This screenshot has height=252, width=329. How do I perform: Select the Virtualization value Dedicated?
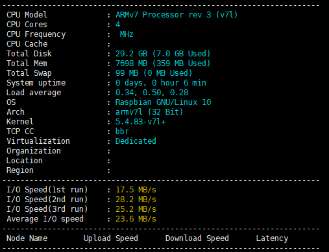136,141
